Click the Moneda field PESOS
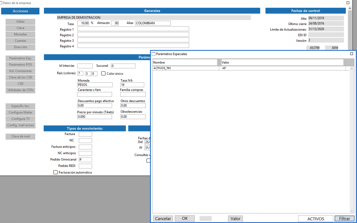The image size is (357, 223). pos(95,85)
